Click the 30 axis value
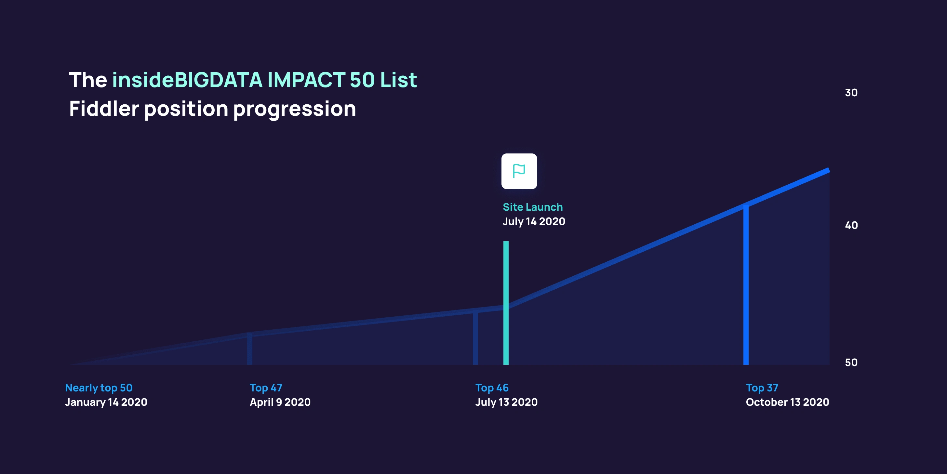Image resolution: width=947 pixels, height=474 pixels. point(851,93)
